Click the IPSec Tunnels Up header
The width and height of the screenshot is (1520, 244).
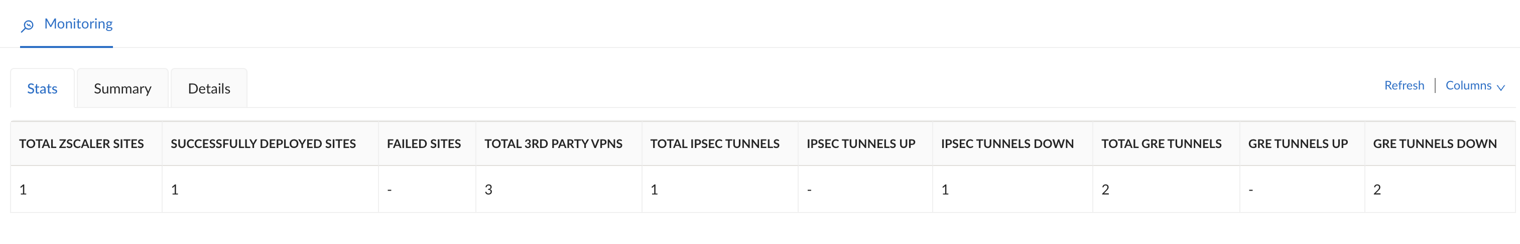[860, 144]
